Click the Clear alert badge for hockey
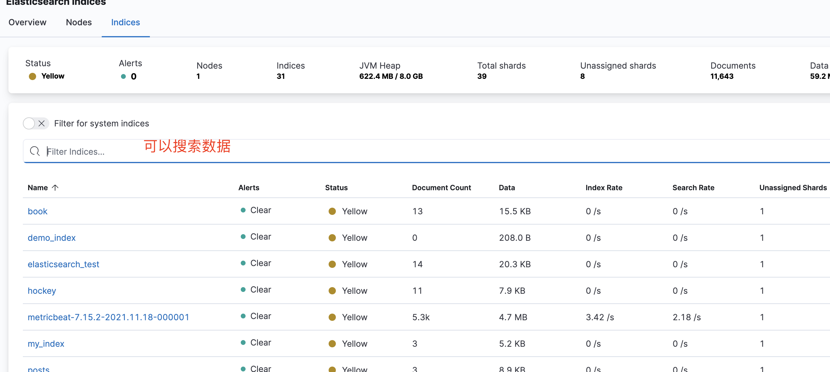Screen dimensions: 830x372 [256, 290]
